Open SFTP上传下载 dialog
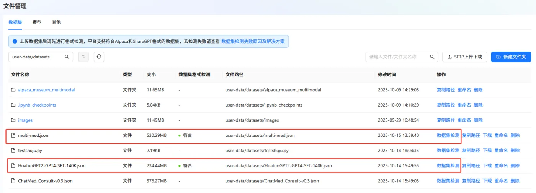 (465, 57)
